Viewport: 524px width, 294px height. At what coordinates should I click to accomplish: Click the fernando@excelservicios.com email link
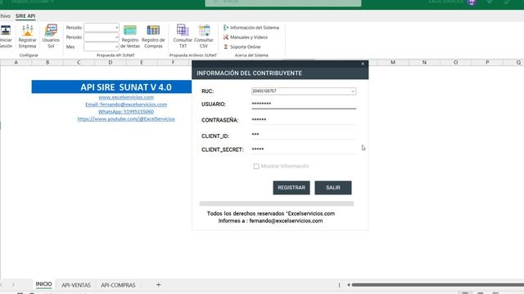(x=126, y=105)
